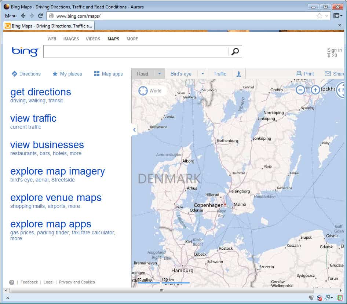Toggle the Traffic overlay
This screenshot has width=347, height=304.
[220, 74]
